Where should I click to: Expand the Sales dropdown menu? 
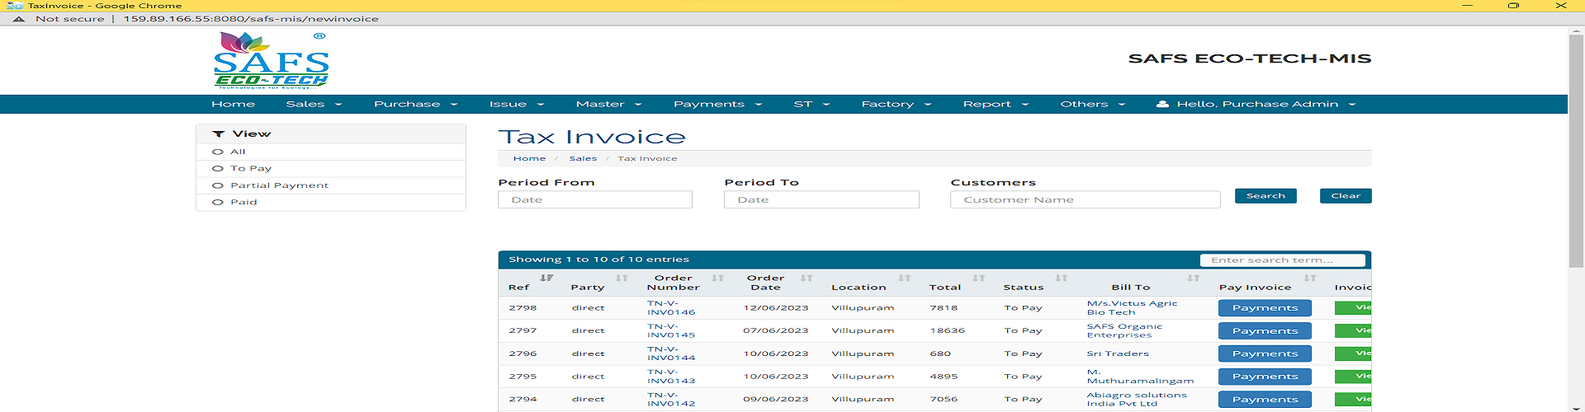click(x=313, y=105)
